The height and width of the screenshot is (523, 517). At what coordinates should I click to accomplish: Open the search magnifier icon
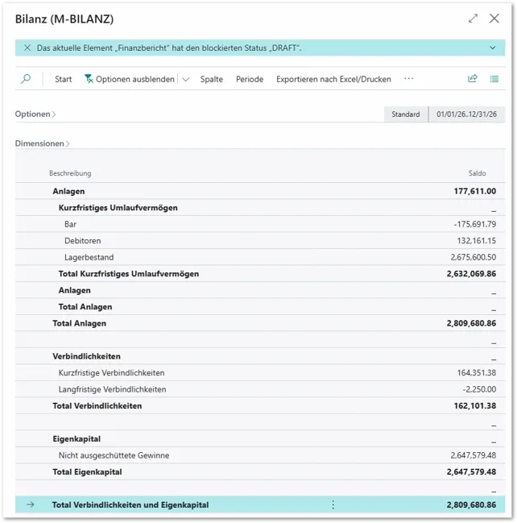(x=26, y=79)
